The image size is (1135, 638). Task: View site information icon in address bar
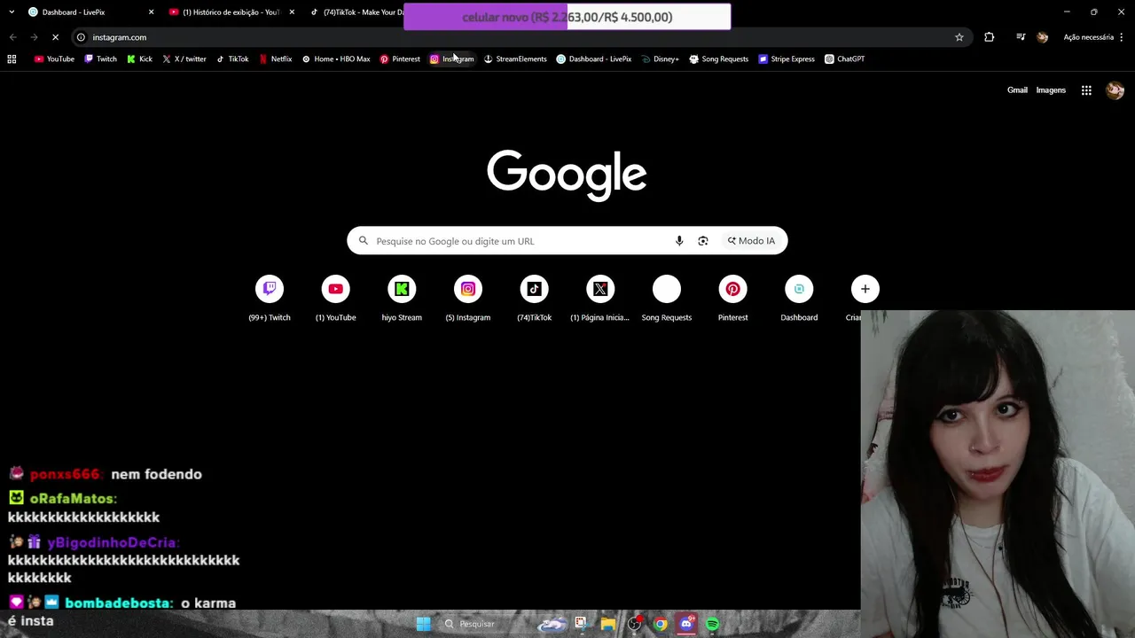pyautogui.click(x=81, y=37)
